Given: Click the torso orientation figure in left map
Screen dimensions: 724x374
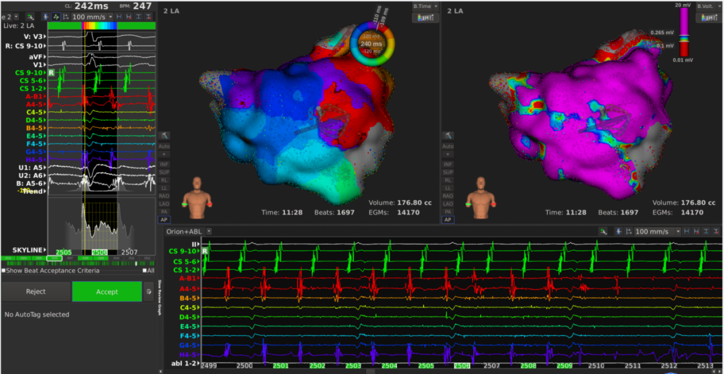Looking at the screenshot, I should [x=196, y=197].
